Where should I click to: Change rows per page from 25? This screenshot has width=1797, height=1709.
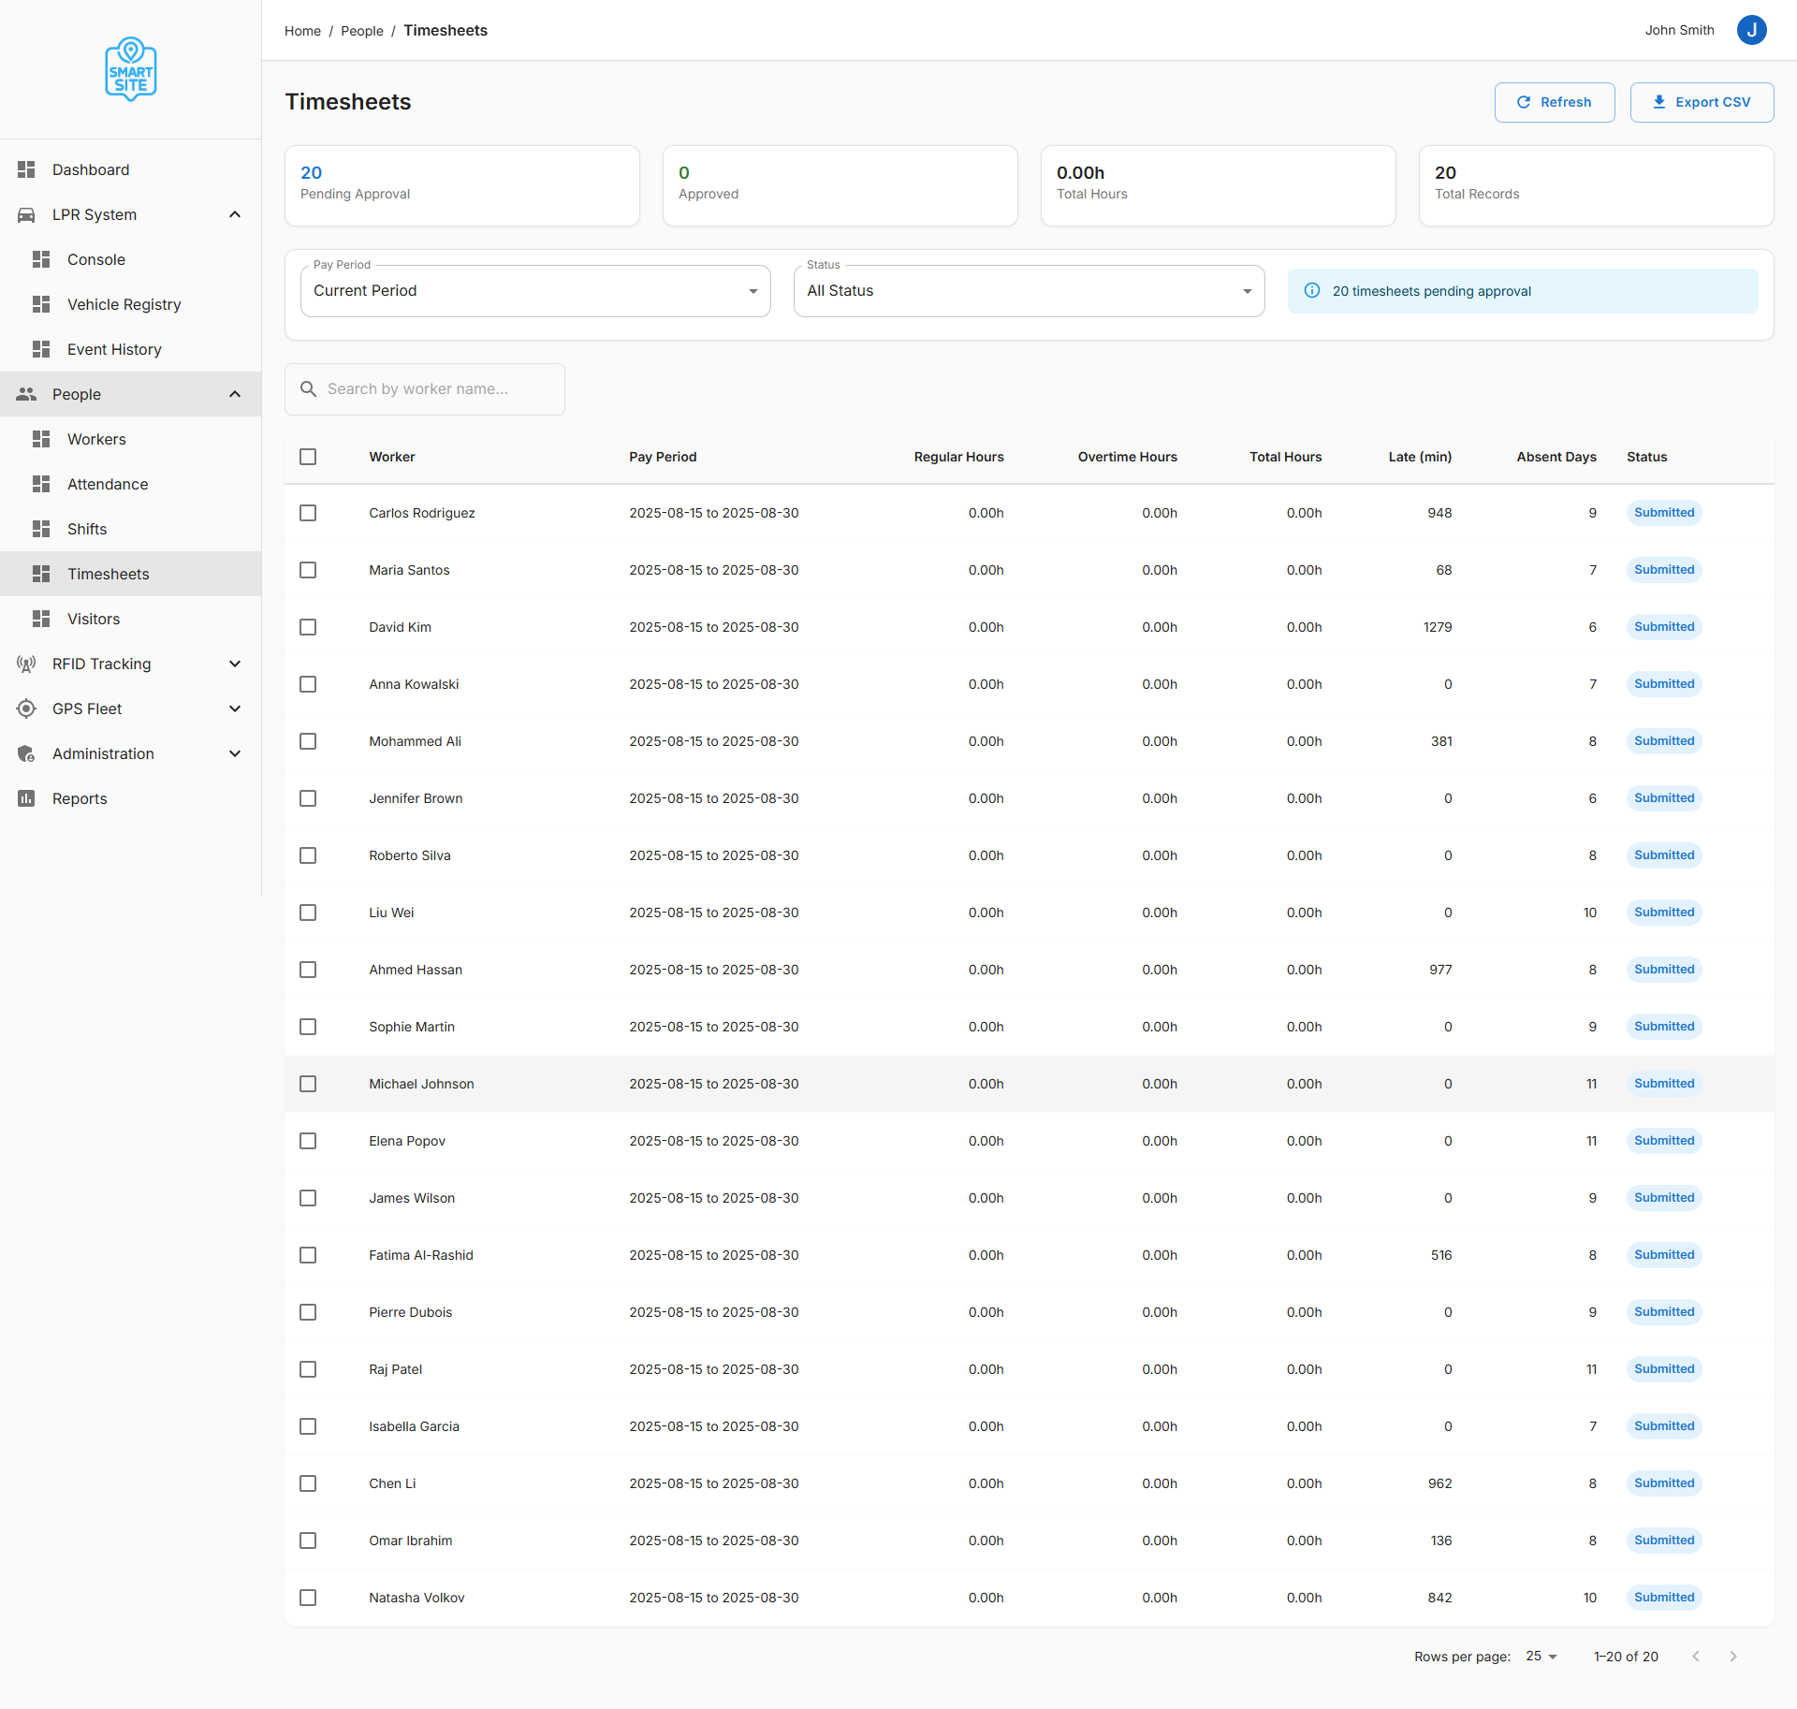pyautogui.click(x=1541, y=1656)
